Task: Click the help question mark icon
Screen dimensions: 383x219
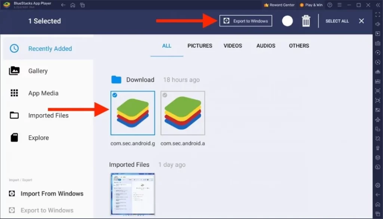Action: [x=330, y=5]
